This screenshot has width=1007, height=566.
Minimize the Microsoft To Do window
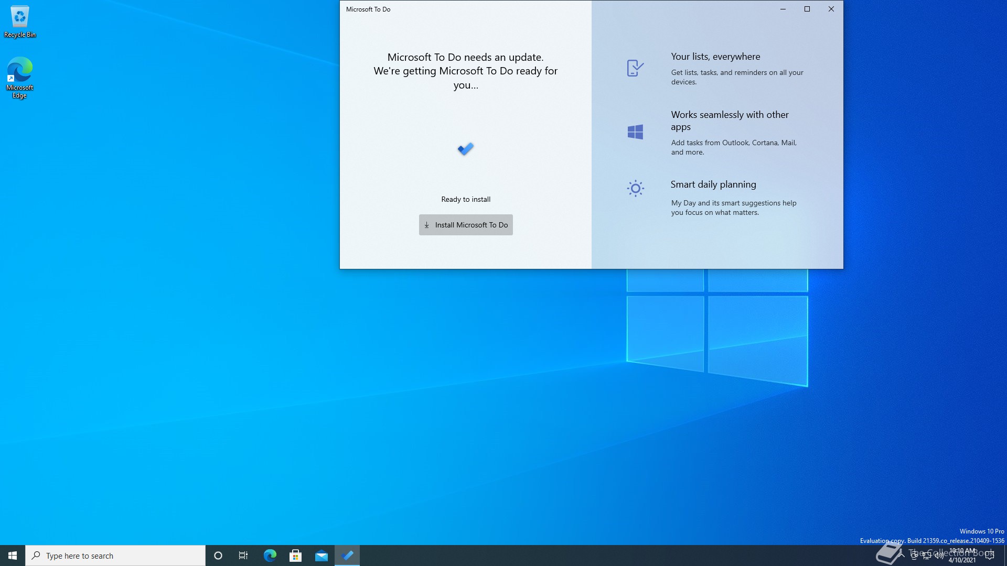pyautogui.click(x=783, y=9)
